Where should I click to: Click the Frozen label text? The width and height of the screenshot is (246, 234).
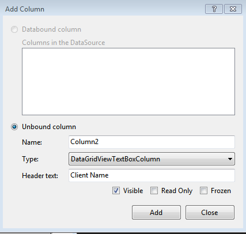tap(221, 191)
